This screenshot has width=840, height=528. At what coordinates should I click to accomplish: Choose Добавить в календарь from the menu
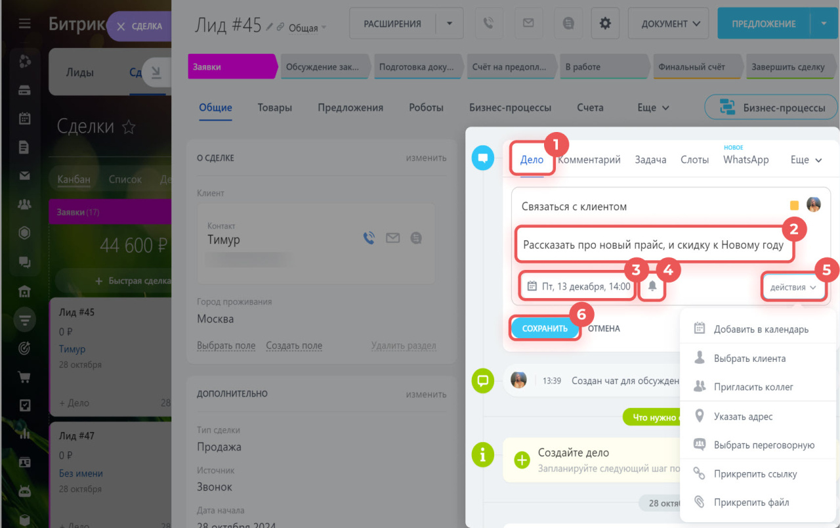759,329
